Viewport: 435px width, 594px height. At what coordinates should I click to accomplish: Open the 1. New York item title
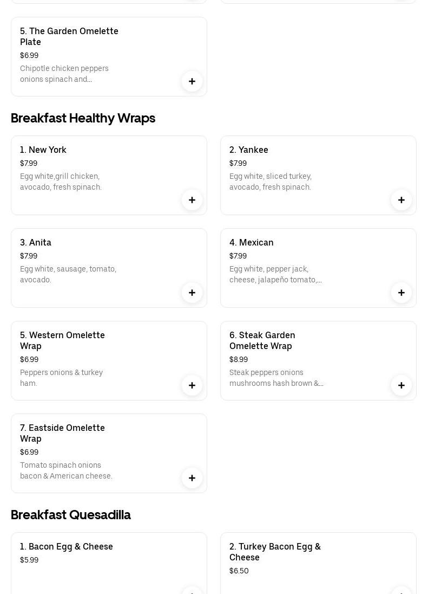(x=43, y=150)
